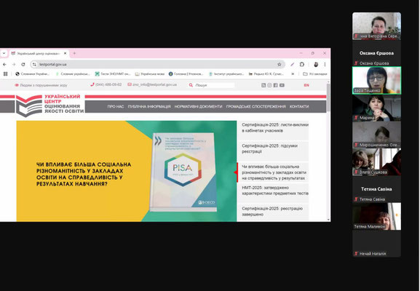420x291 pixels.
Task: Open the Facebook icon in site header
Action: [275, 85]
